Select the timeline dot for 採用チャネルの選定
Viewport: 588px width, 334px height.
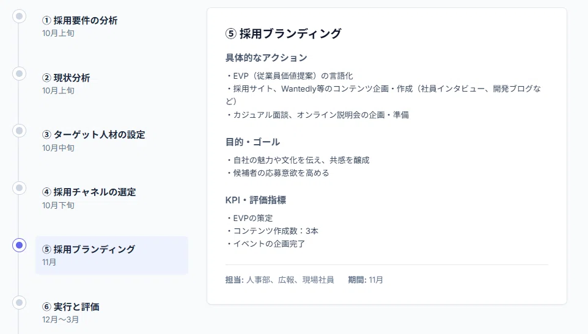pyautogui.click(x=19, y=188)
